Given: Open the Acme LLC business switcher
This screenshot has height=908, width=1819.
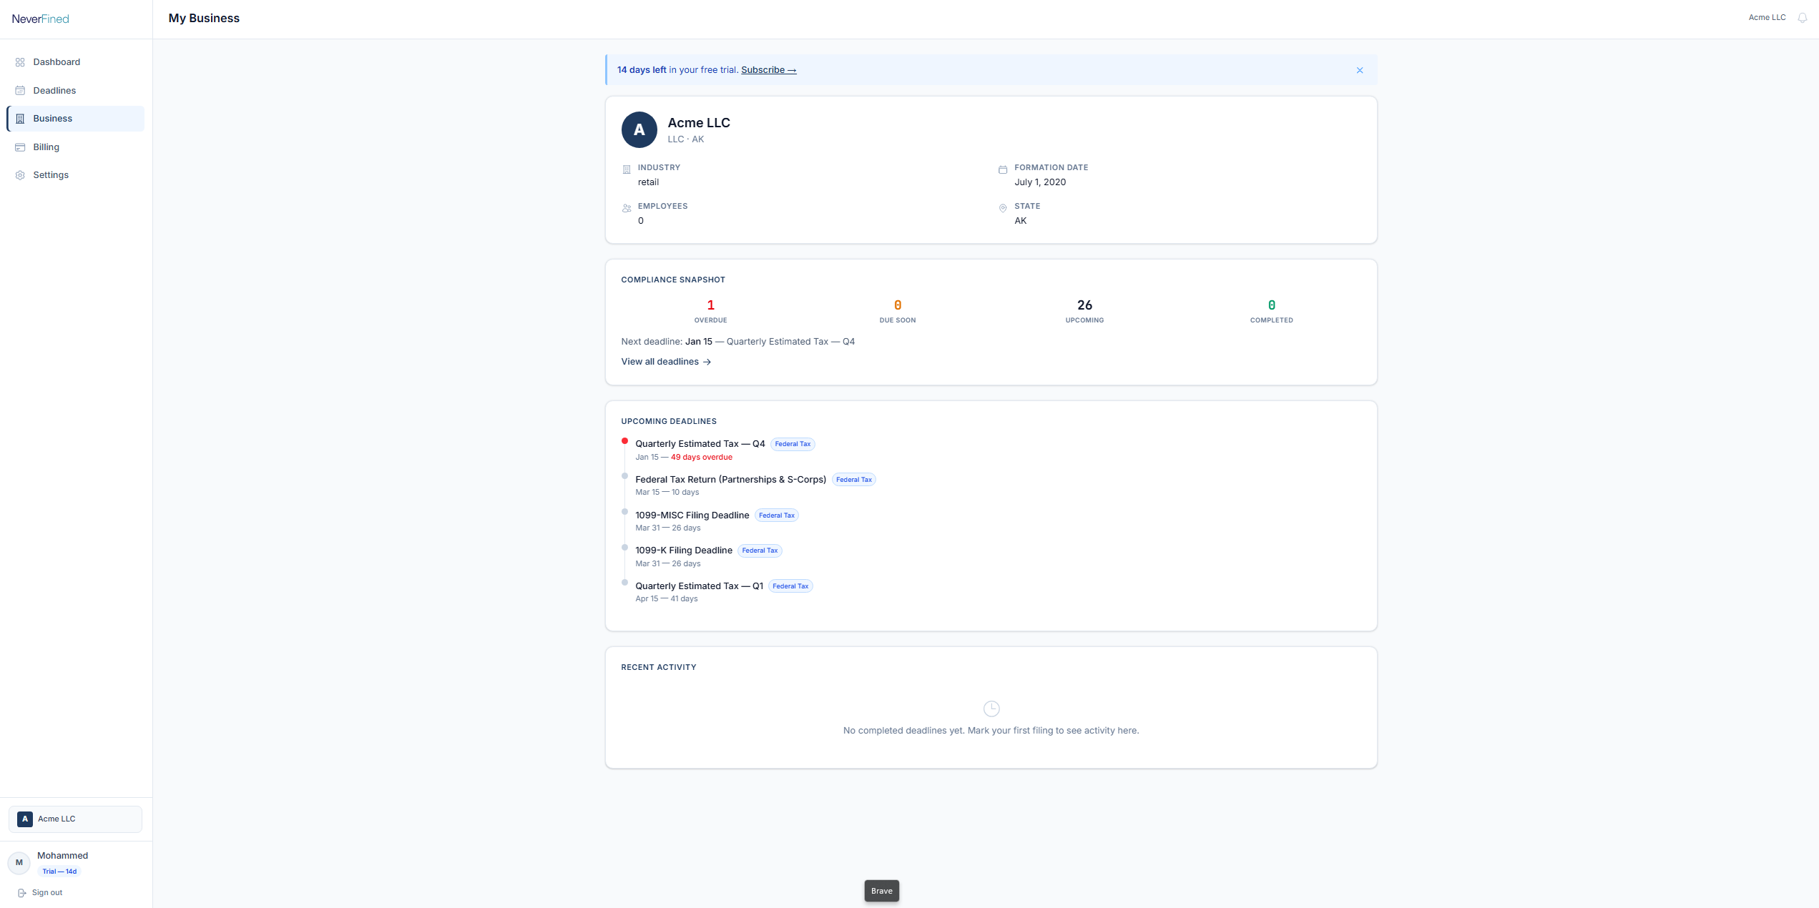Looking at the screenshot, I should 75,819.
